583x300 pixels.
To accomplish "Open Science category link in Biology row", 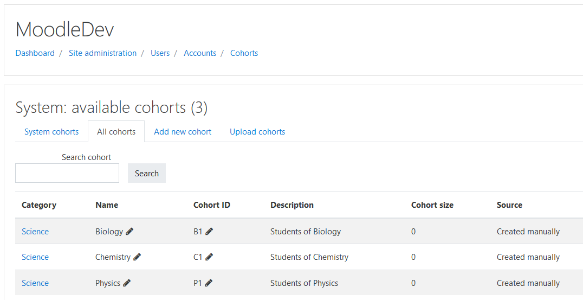I will tap(35, 232).
